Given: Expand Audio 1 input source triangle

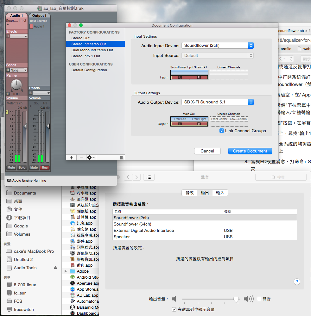Looking at the screenshot, I should pos(8,24).
